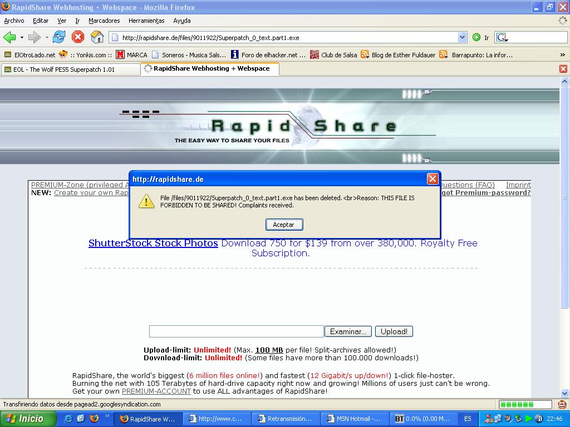
Task: Open the Herramientas menu
Action: (x=146, y=21)
